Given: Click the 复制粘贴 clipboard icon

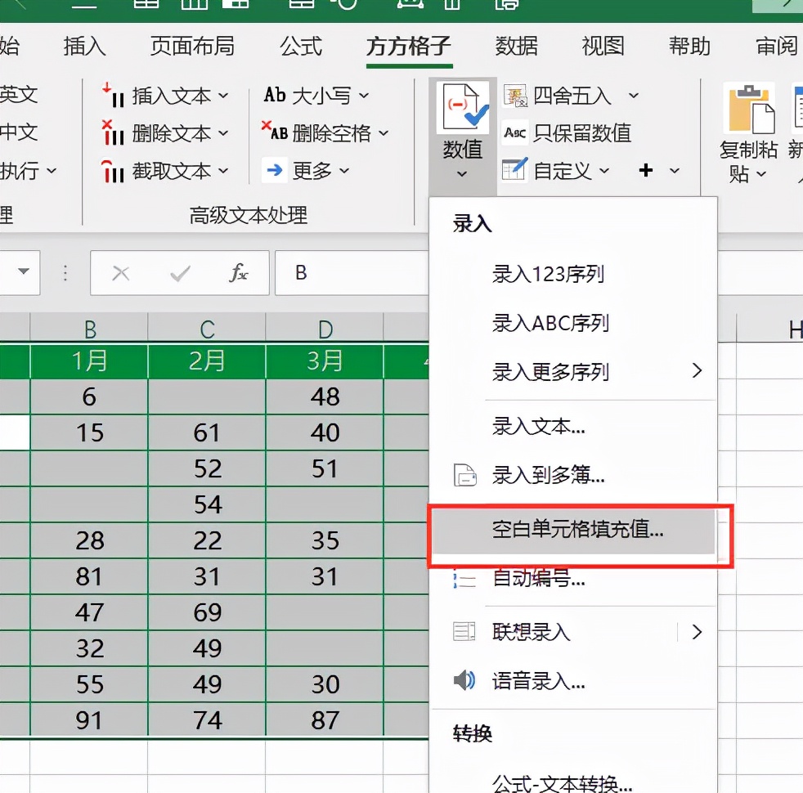Looking at the screenshot, I should click(749, 106).
